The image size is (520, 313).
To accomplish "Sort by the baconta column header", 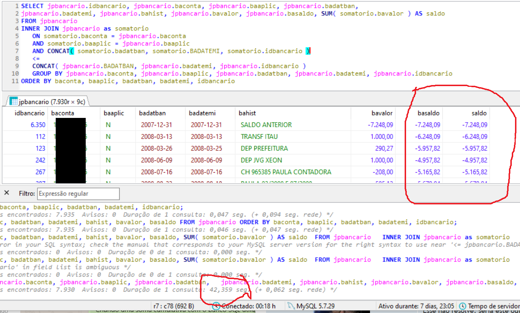I will point(63,113).
